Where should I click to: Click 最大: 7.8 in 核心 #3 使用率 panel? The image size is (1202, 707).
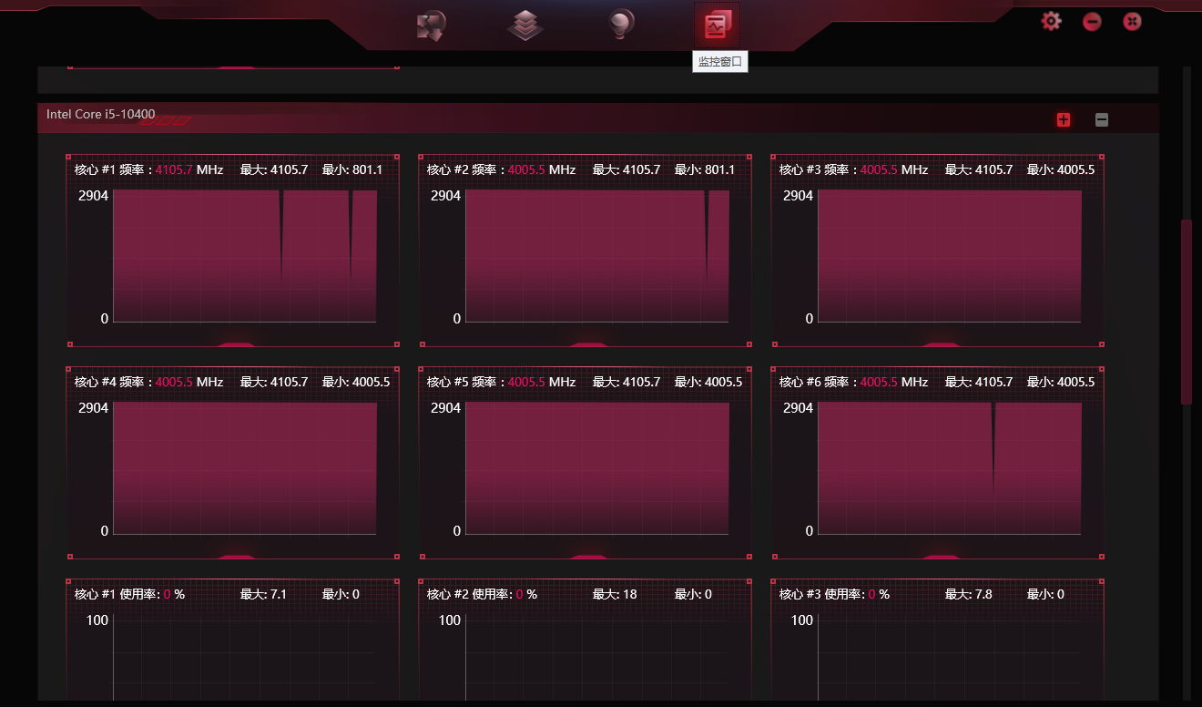pyautogui.click(x=969, y=594)
